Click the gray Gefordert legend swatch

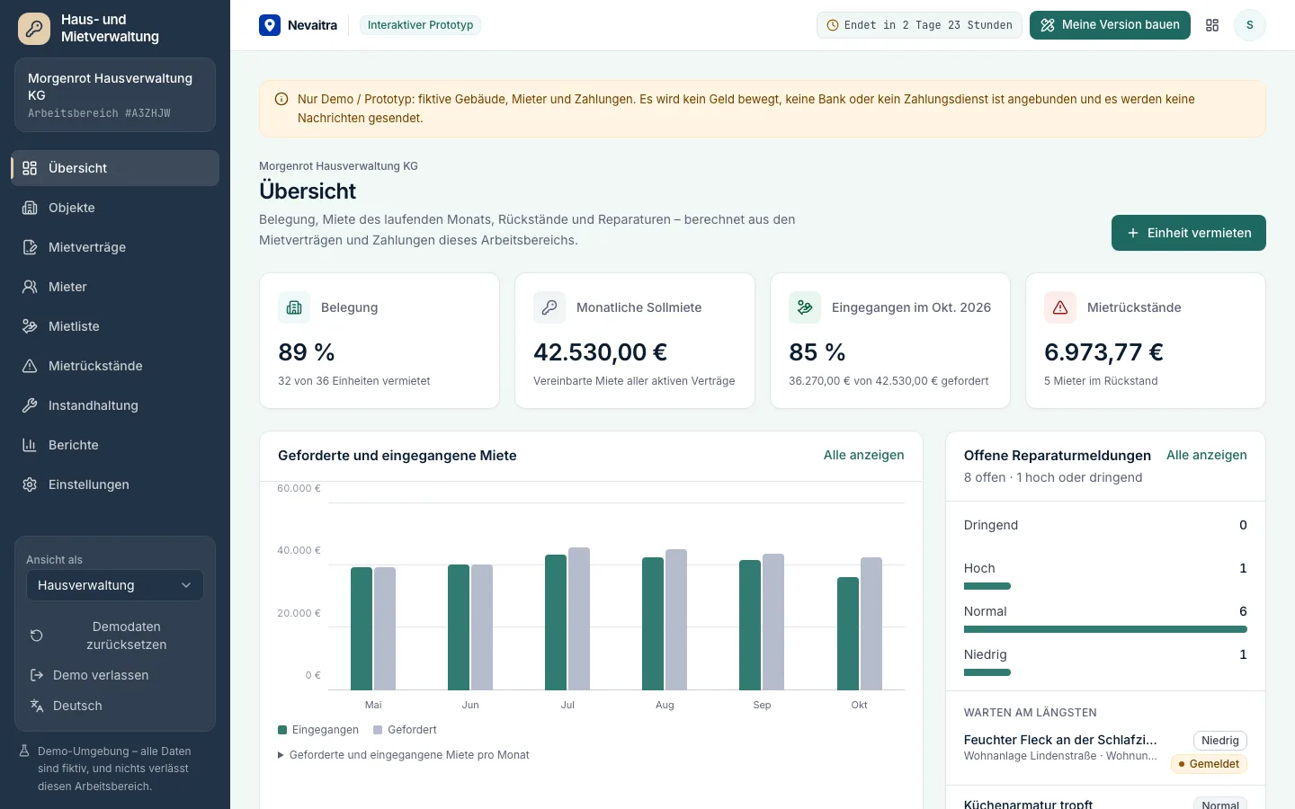click(x=378, y=730)
